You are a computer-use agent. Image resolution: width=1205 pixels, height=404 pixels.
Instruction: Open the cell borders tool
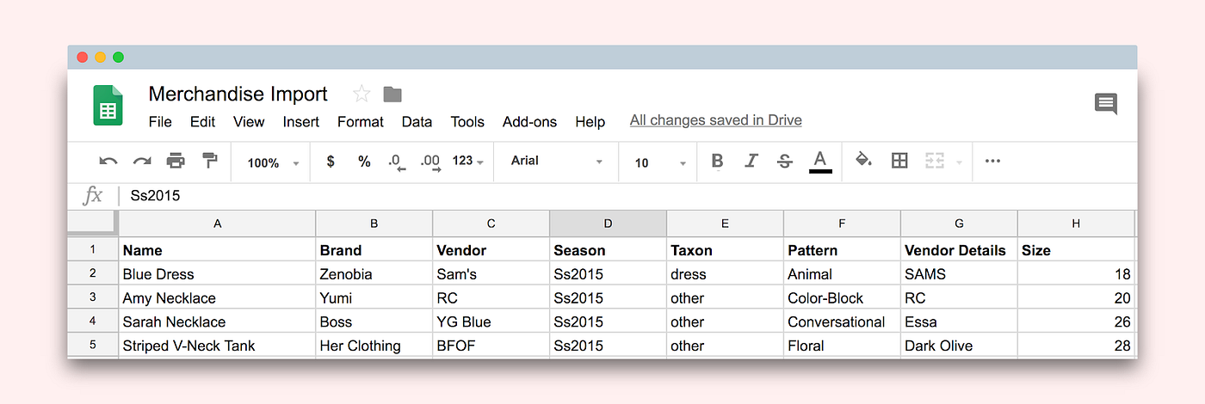tap(899, 161)
